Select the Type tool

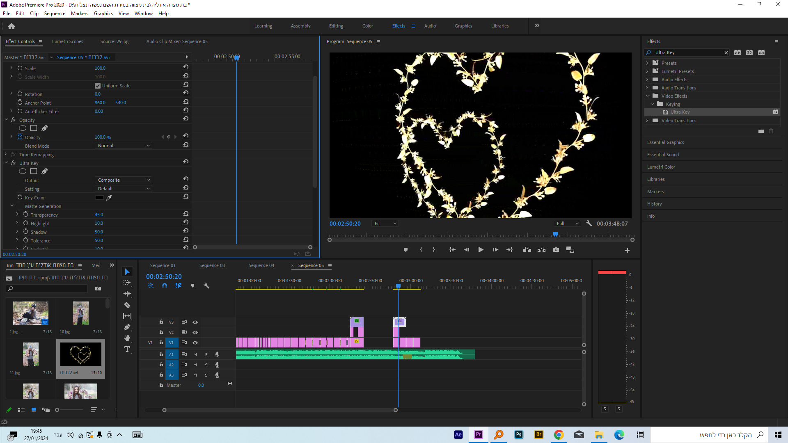(x=127, y=349)
